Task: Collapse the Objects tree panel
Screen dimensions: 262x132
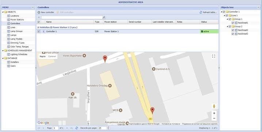Action: [258, 7]
